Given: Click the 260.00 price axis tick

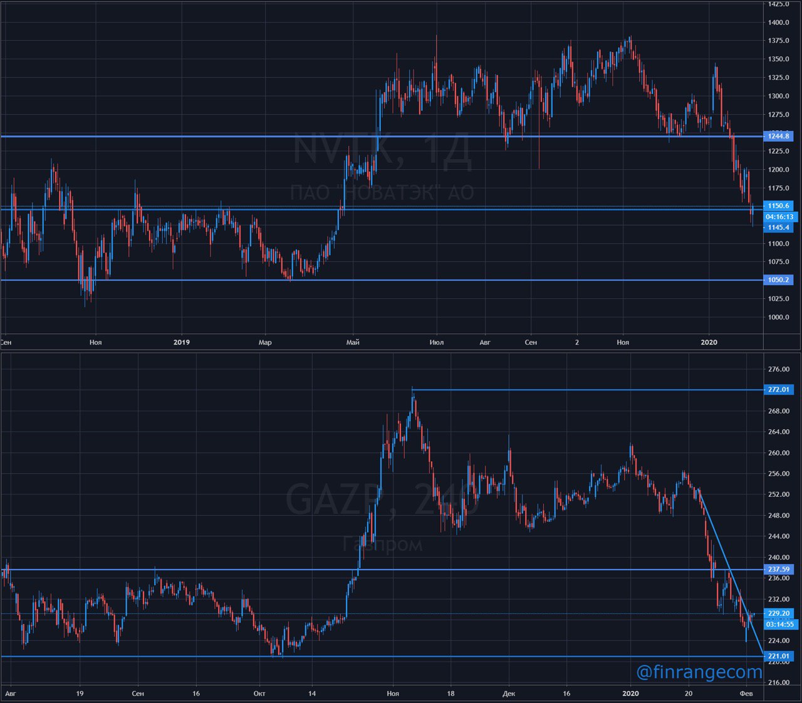Looking at the screenshot, I should click(779, 453).
